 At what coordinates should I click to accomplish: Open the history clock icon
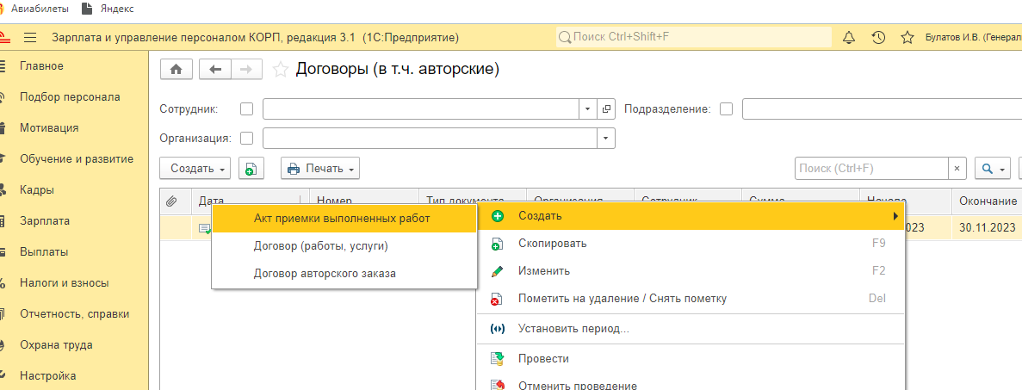coord(878,38)
